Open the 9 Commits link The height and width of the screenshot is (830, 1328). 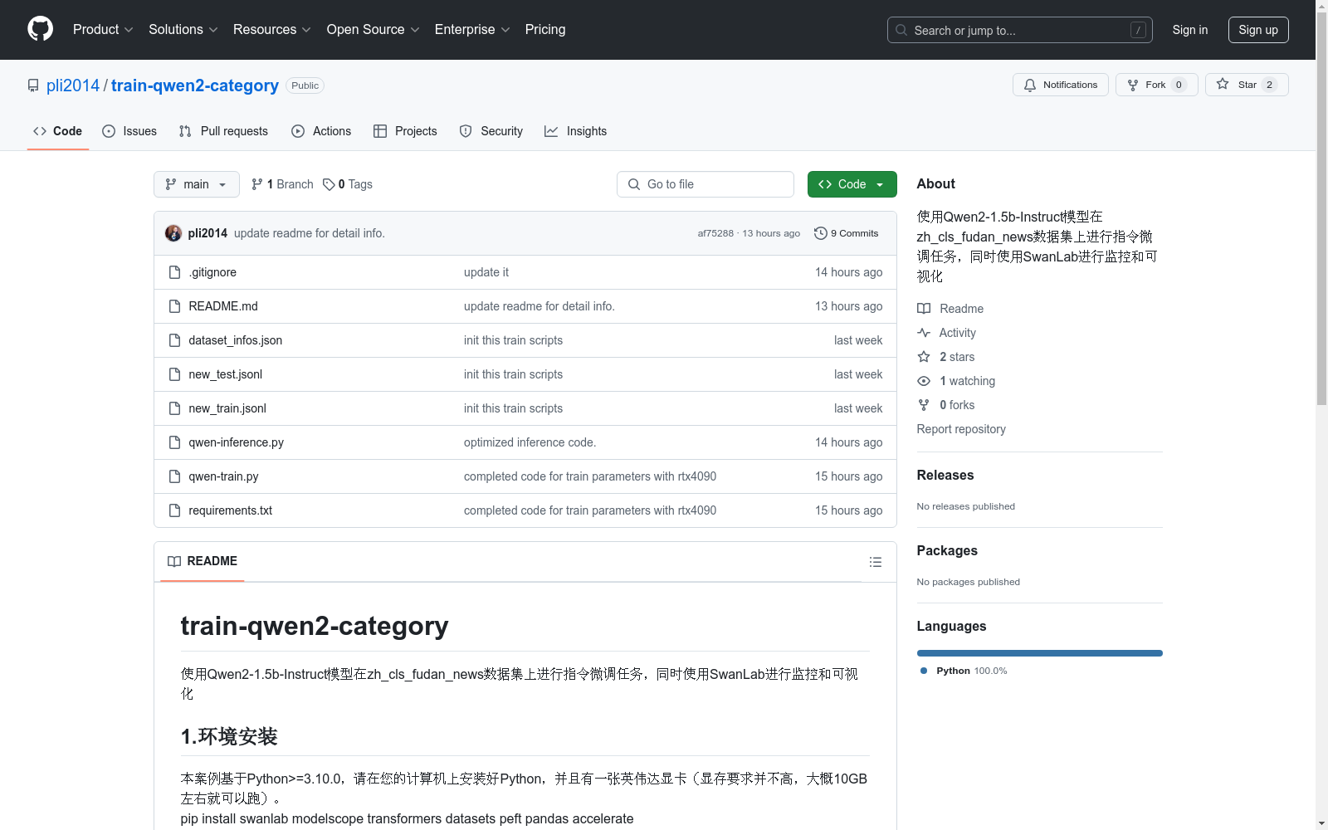(847, 233)
